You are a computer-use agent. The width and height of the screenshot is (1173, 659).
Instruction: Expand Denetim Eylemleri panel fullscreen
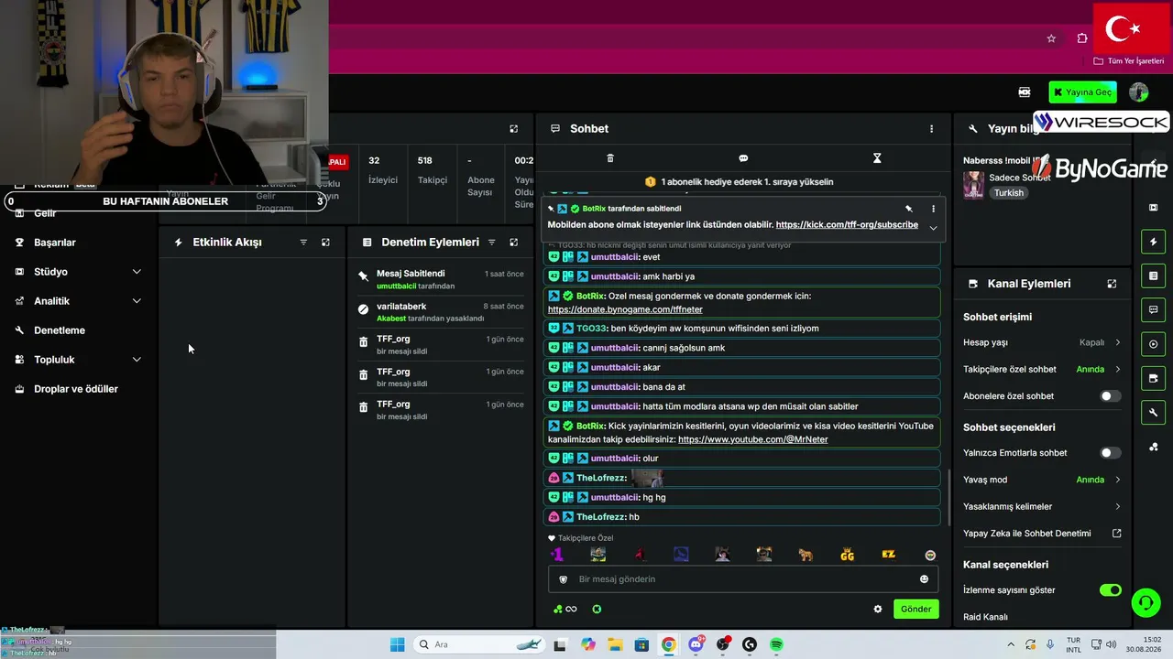pos(513,243)
